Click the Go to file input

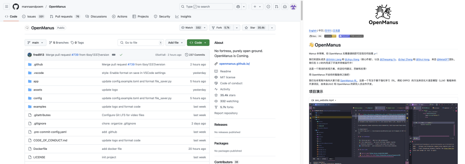pyautogui.click(x=140, y=43)
